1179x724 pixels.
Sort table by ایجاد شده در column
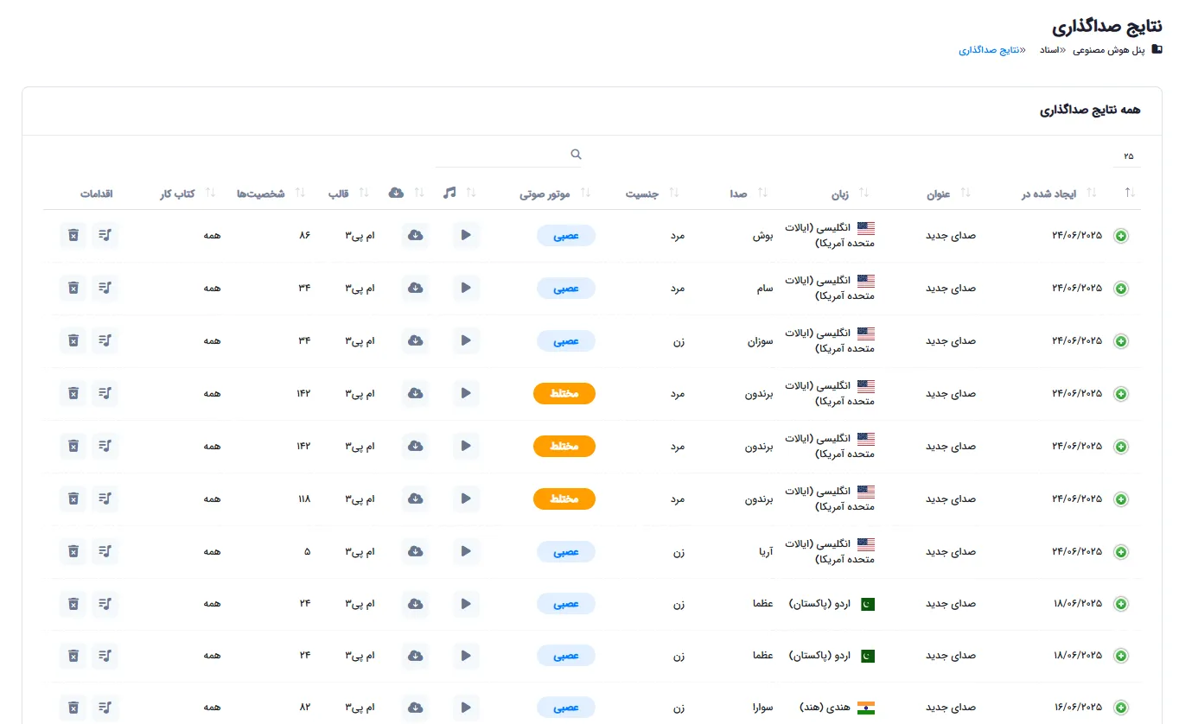(1059, 194)
